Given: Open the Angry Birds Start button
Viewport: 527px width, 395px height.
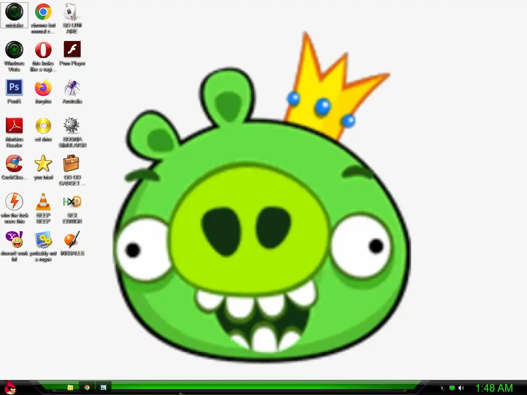Looking at the screenshot, I should [10, 387].
